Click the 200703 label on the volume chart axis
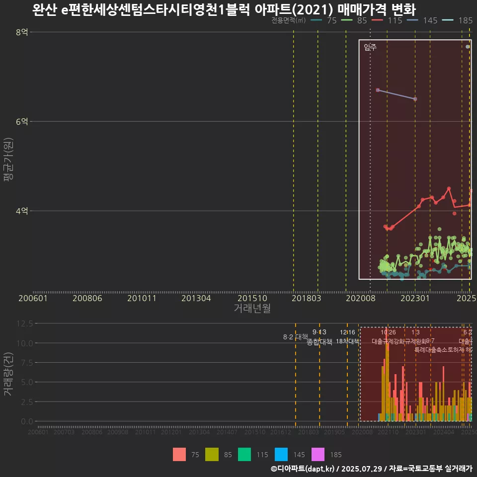This screenshot has height=477, width=477. tap(64, 432)
